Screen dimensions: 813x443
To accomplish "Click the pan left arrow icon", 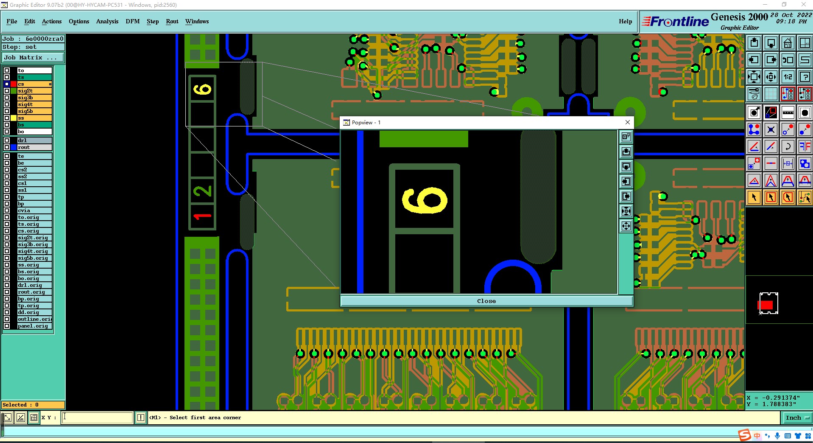I will click(754, 60).
